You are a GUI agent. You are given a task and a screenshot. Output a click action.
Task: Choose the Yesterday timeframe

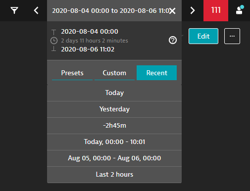click(114, 109)
